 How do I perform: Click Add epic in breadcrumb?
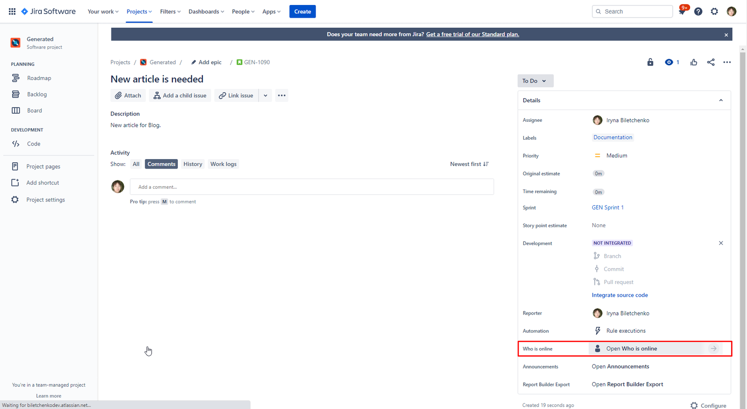coord(206,62)
